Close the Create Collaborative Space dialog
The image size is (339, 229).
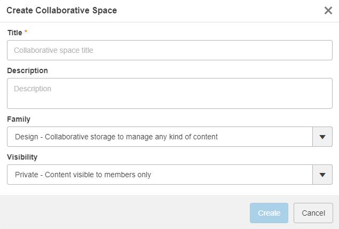pyautogui.click(x=328, y=11)
